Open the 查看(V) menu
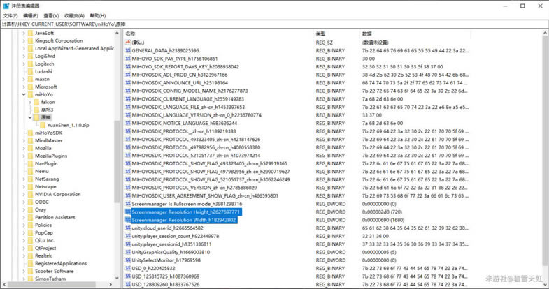Screen dimensions: 549x289 (x=51, y=15)
